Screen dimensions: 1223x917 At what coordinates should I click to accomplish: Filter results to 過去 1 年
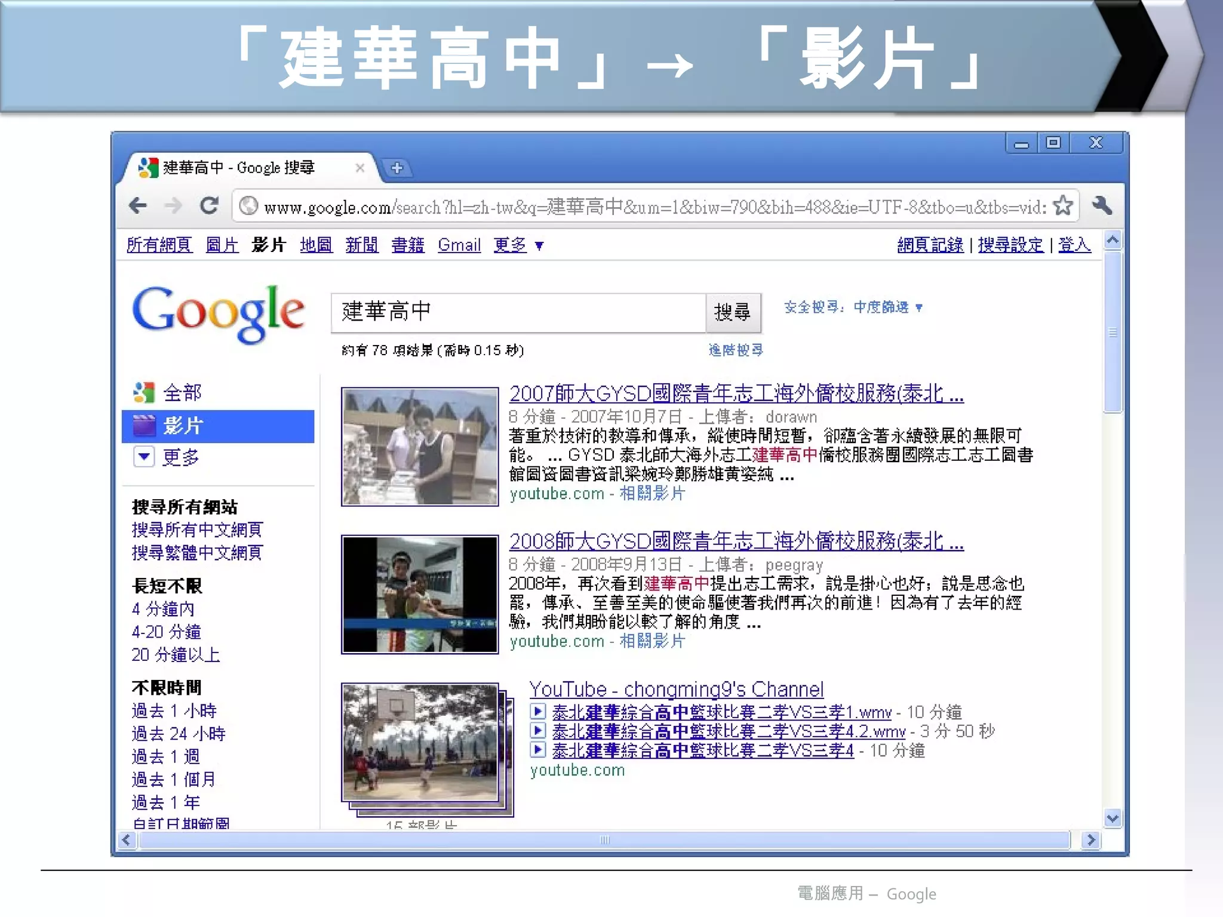(x=165, y=802)
